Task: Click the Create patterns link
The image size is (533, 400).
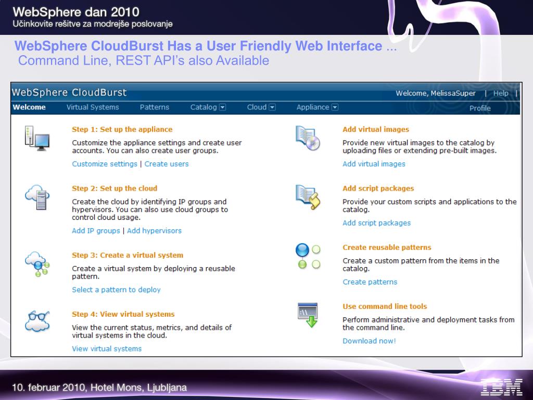Action: (x=370, y=282)
